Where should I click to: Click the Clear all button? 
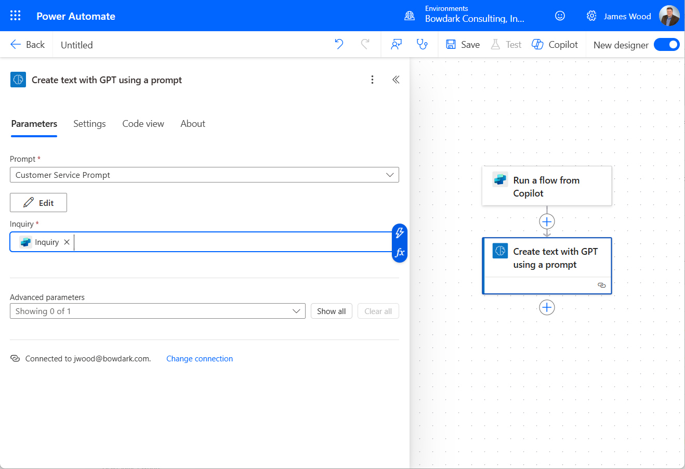coord(378,311)
